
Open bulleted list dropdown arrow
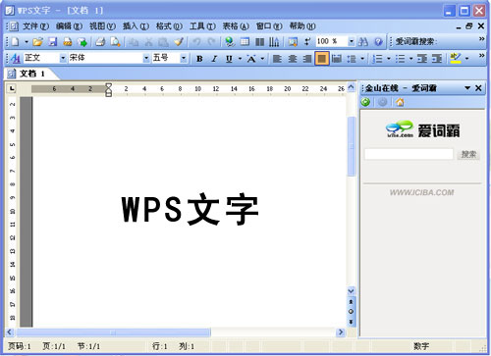pyautogui.click(x=410, y=59)
